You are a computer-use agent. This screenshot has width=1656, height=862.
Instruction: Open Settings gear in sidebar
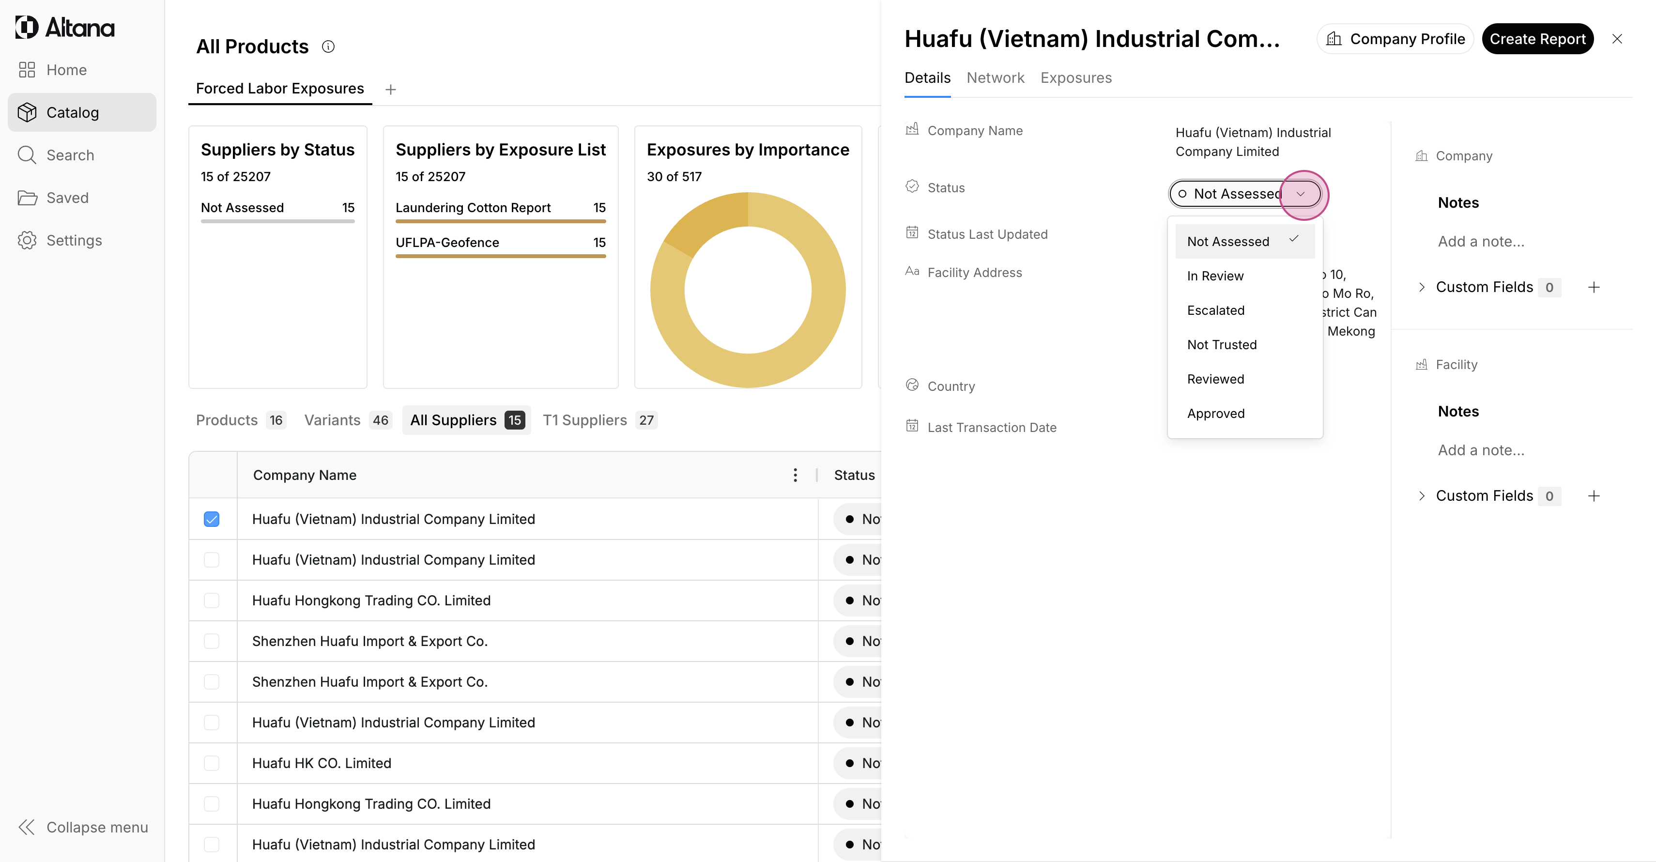point(27,240)
